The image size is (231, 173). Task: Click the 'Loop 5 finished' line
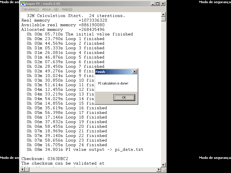click(x=66, y=57)
